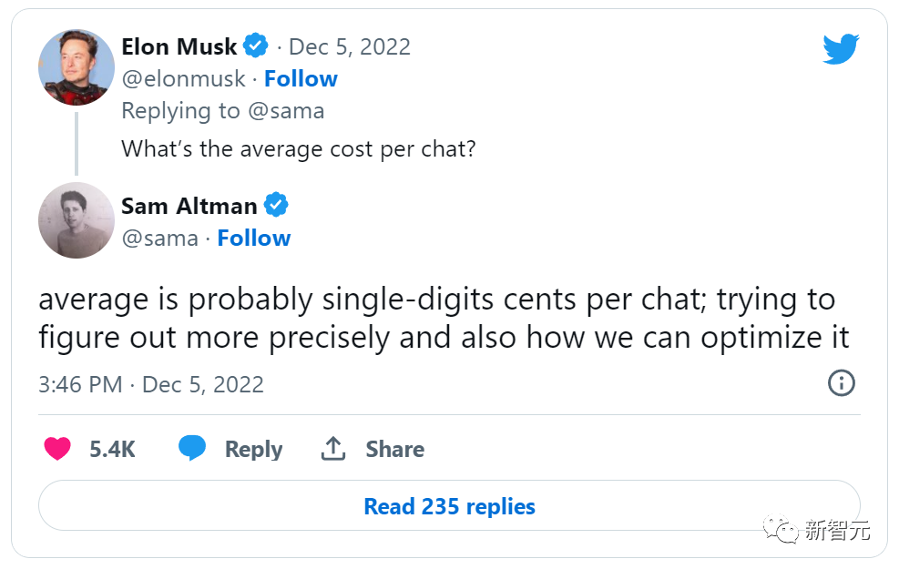Open Sam Altman's profile picture

[x=76, y=220]
